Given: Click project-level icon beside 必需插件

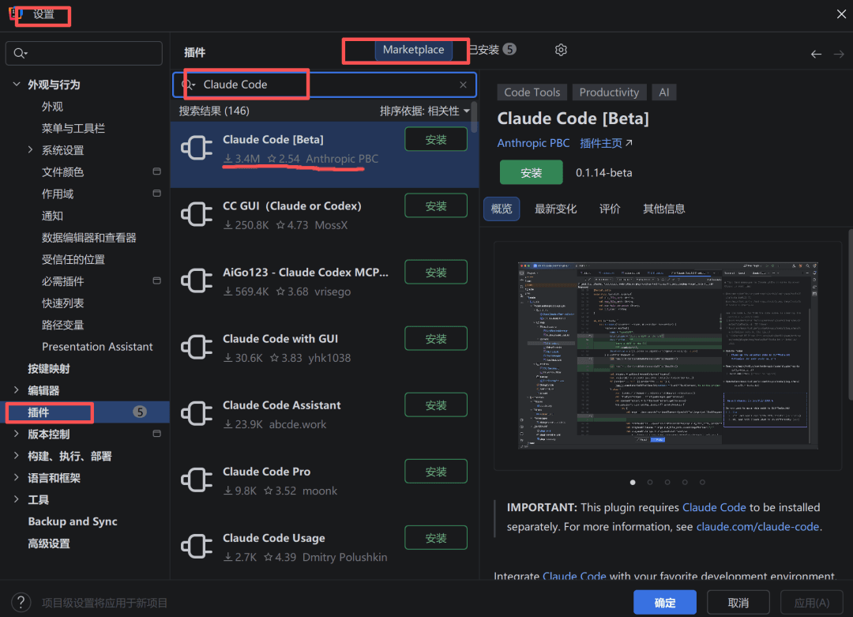Looking at the screenshot, I should (156, 280).
